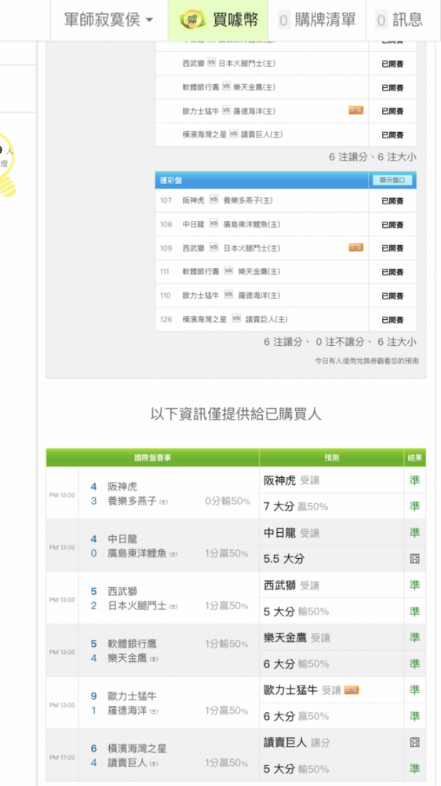Click the VS icon in the 126 橫濱海灣之星 row
This screenshot has width=441, height=786.
(236, 319)
